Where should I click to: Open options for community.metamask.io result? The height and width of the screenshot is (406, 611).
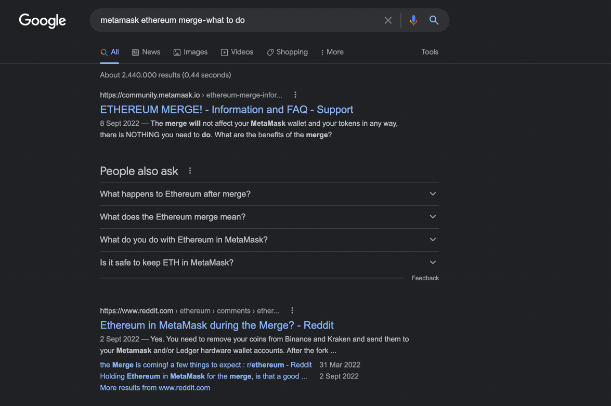click(295, 95)
